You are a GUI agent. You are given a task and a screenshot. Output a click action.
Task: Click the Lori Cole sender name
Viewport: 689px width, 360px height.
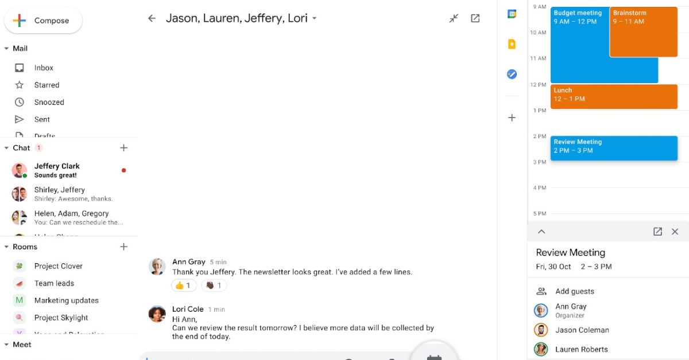tap(188, 310)
